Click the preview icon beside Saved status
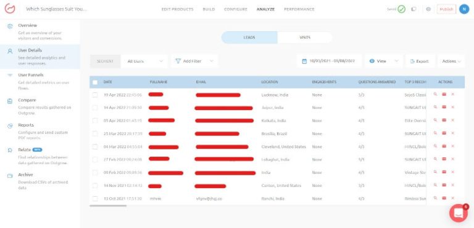This screenshot has width=474, height=228. coord(414,9)
